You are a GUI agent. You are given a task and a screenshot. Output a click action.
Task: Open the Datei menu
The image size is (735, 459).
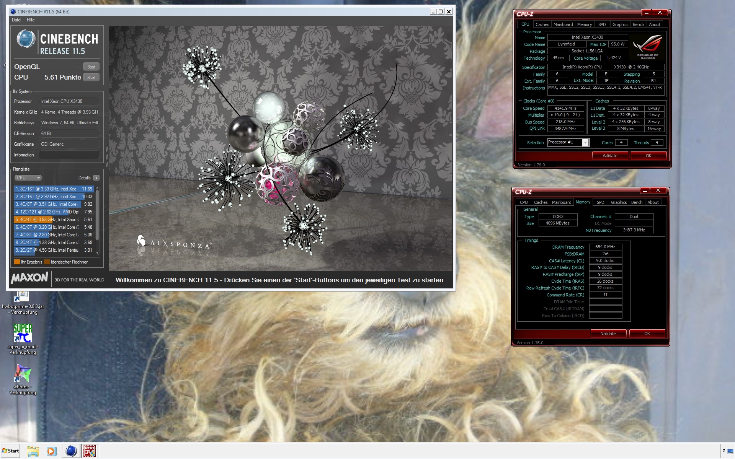click(x=16, y=20)
